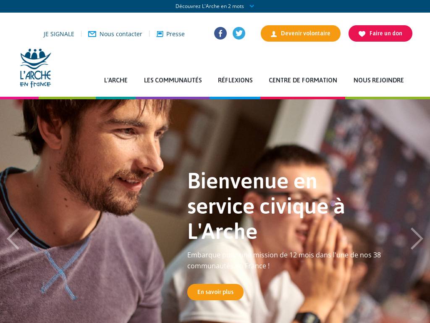The image size is (430, 323).
Task: Expand the Découvrez L'Arche chevron
Action: tap(252, 6)
